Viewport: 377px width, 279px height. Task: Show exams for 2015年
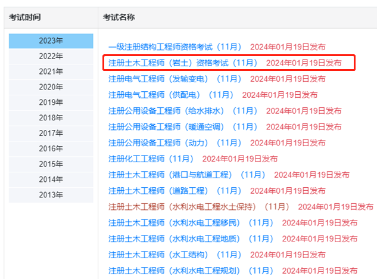pos(51,164)
